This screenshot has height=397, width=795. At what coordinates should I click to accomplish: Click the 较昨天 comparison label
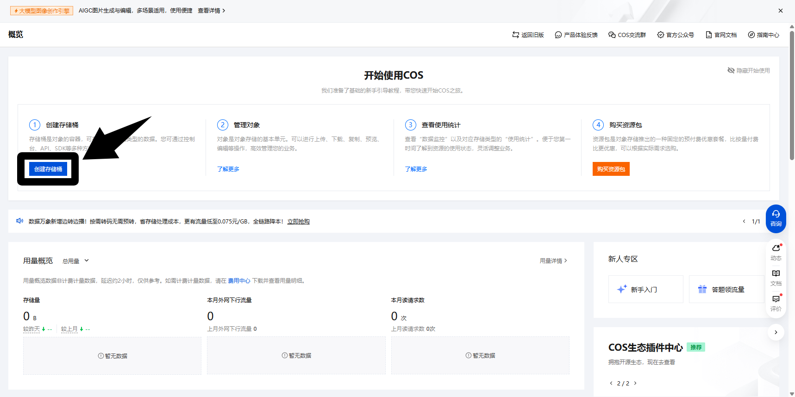click(31, 329)
